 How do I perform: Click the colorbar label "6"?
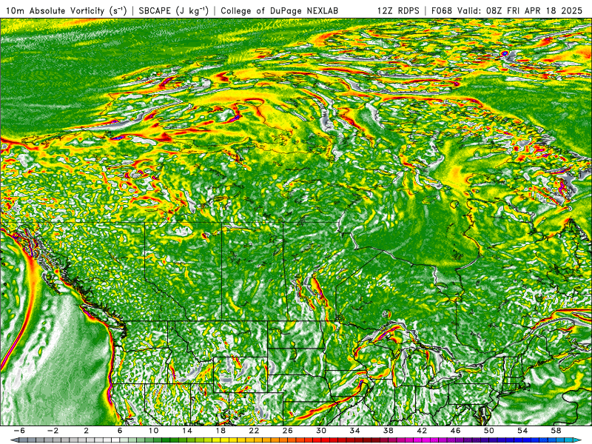tap(120, 431)
